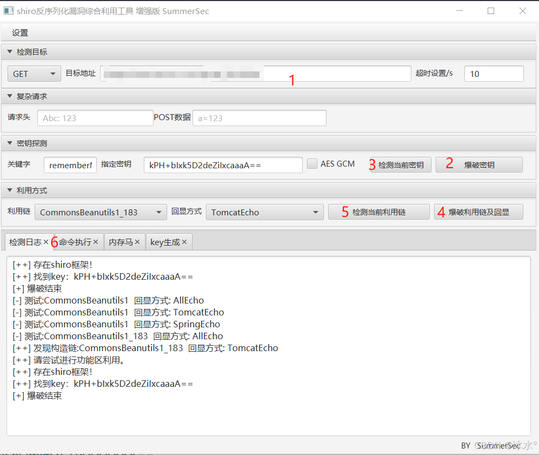Collapse the 利用方式 section
Image resolution: width=539 pixels, height=455 pixels.
[9, 190]
